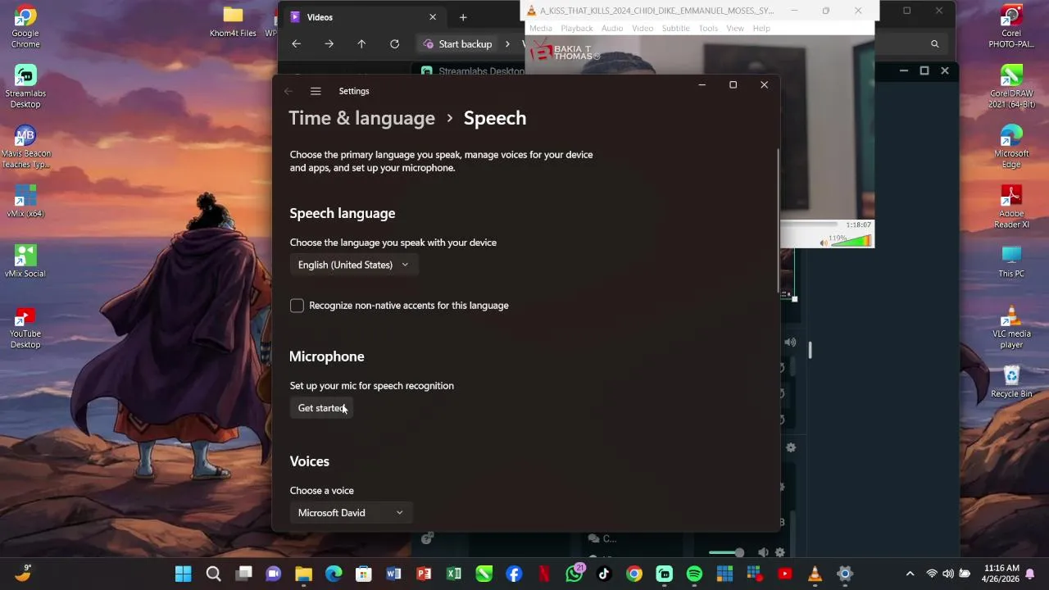Add a new File Explorer tab

(x=463, y=17)
